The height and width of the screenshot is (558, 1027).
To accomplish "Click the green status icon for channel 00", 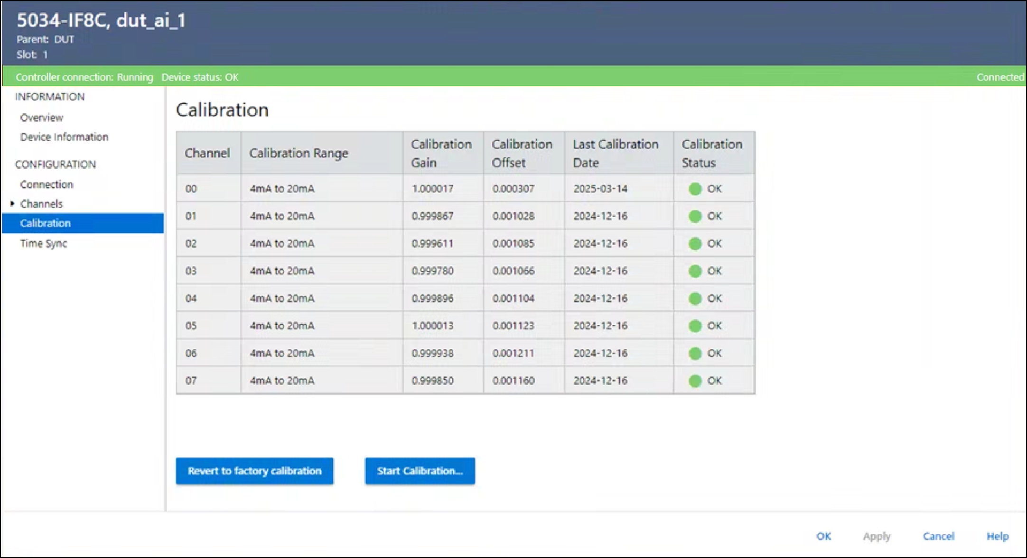I will pyautogui.click(x=695, y=189).
